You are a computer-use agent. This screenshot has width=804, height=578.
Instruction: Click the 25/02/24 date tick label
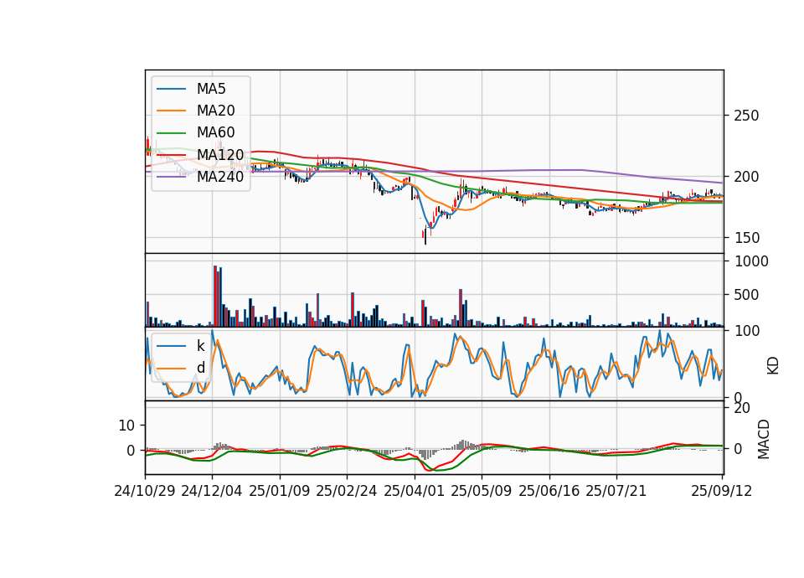347,491
